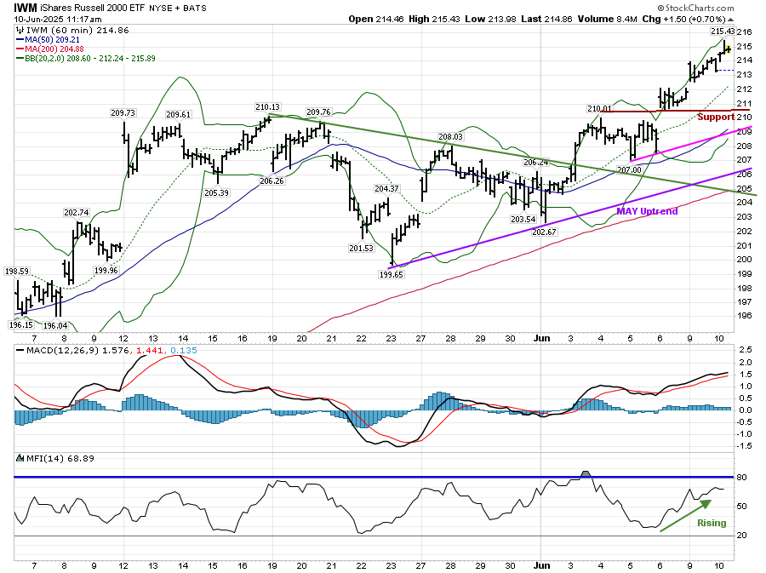Image resolution: width=766 pixels, height=573 pixels.
Task: Select the red line swatch for MA(200)
Action: [20, 49]
